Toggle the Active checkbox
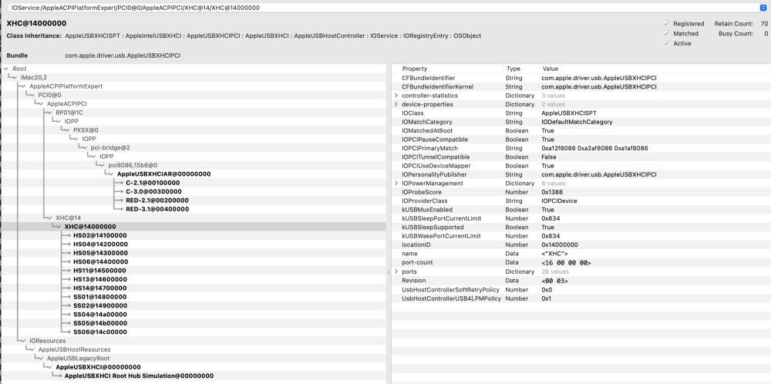Screen dimensions: 771x384 point(666,43)
